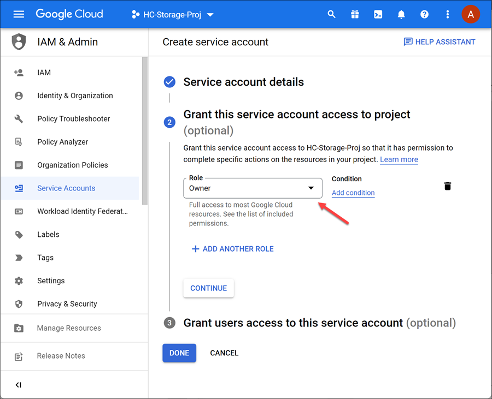Click the Continue button
This screenshot has width=492, height=399.
pyautogui.click(x=209, y=288)
